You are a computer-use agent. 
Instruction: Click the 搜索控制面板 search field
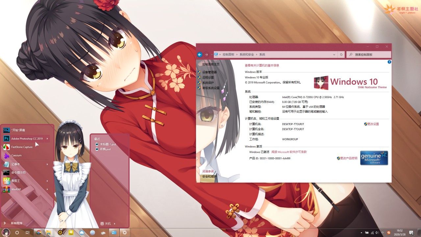pyautogui.click(x=369, y=55)
